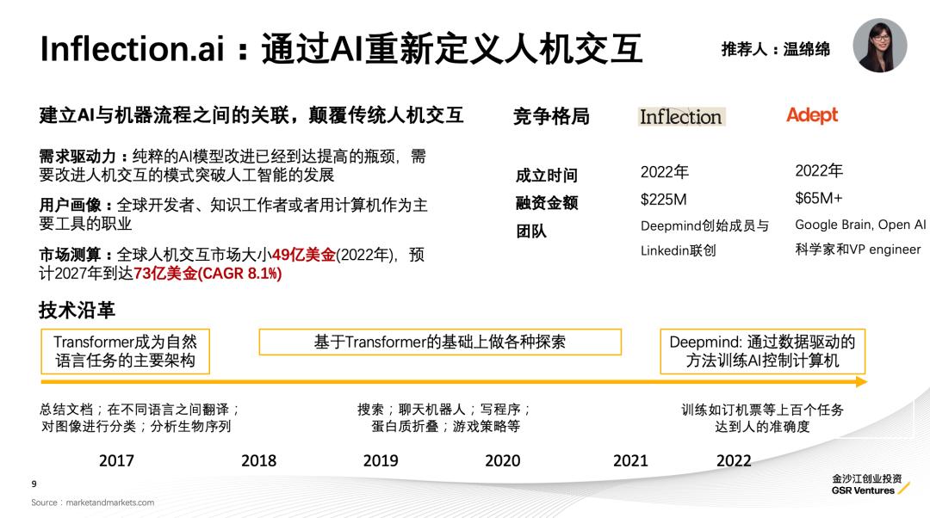Click the orange Adept logo

point(810,114)
